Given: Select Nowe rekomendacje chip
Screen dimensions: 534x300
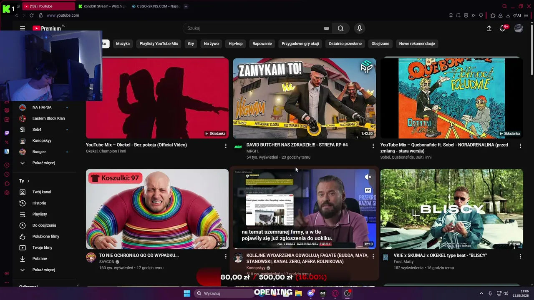Looking at the screenshot, I should [417, 44].
